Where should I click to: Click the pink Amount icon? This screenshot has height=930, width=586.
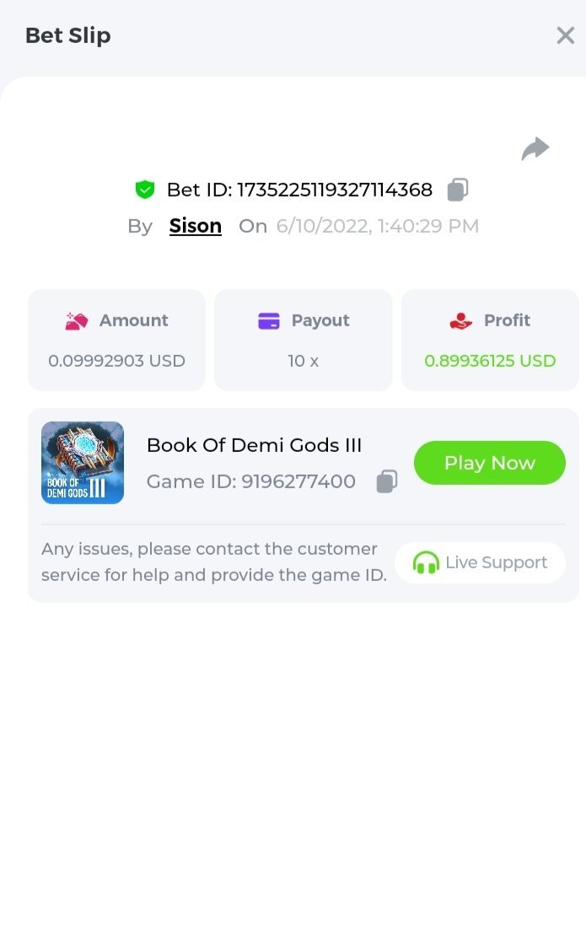[x=77, y=321]
